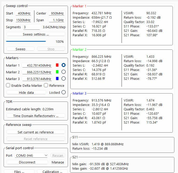Click the Rescan ports button
This screenshot has height=173, width=178.
[x=58, y=155]
